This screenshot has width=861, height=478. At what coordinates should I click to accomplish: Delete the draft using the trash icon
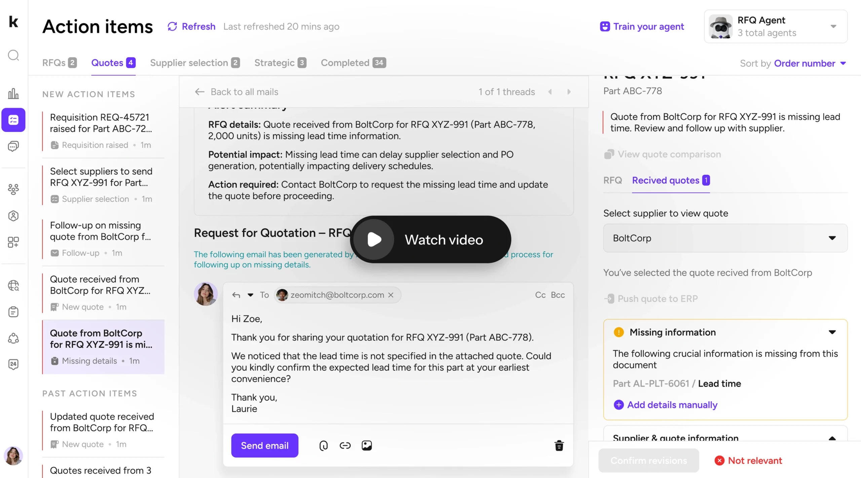559,445
